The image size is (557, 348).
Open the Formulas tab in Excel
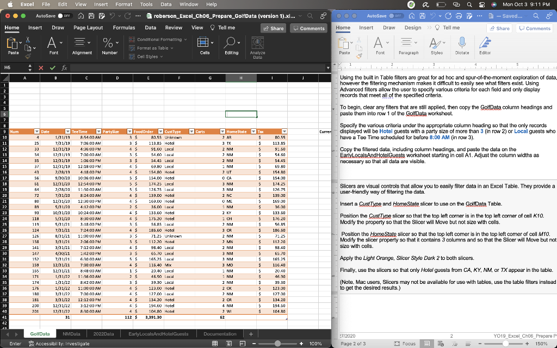(x=124, y=28)
